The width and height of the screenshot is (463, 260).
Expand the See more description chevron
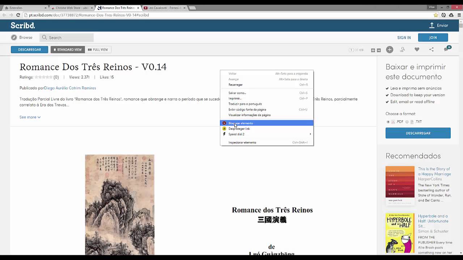(39, 117)
